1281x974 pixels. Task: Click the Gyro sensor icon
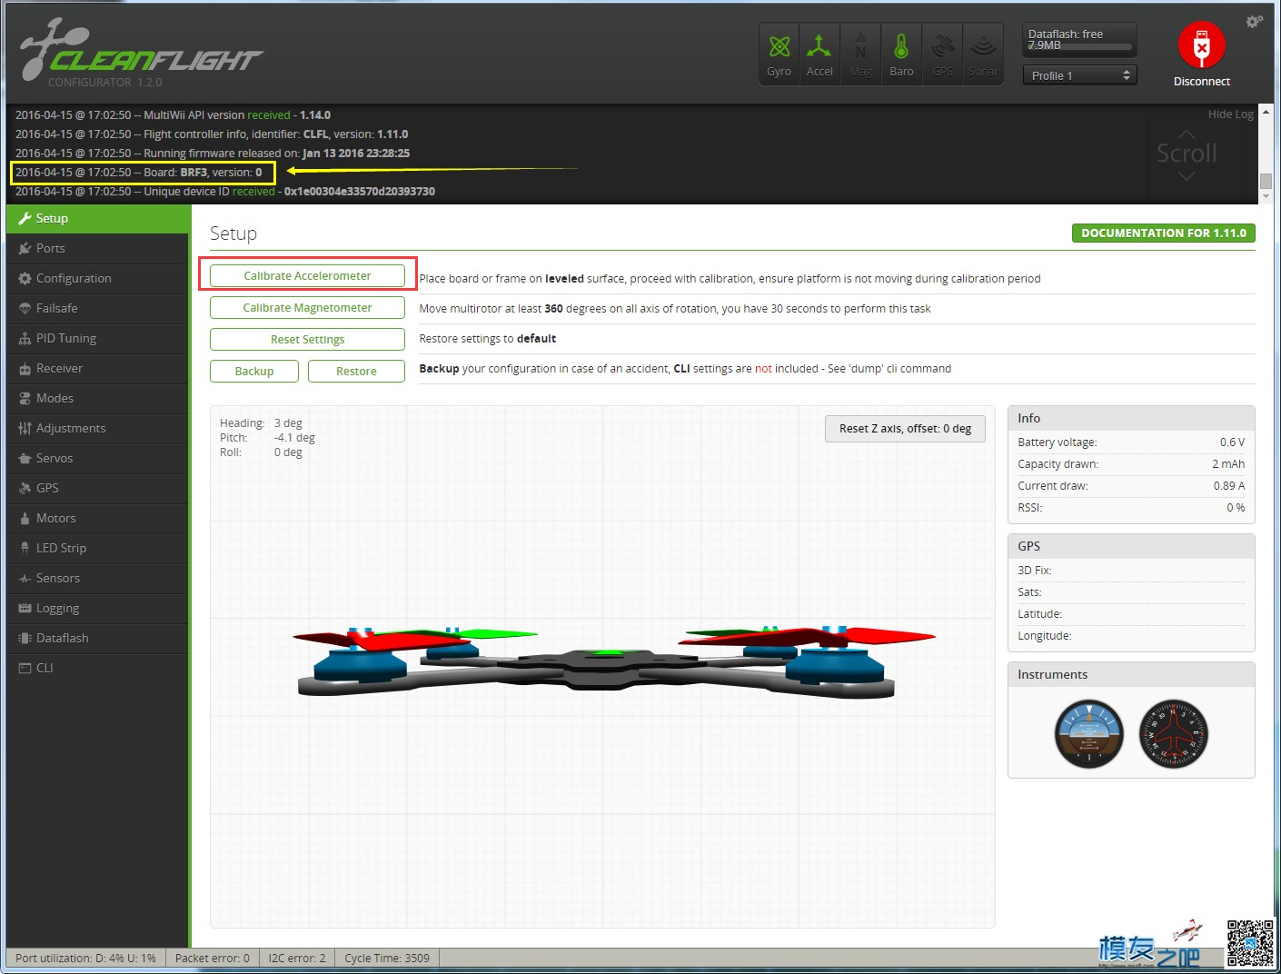click(779, 55)
